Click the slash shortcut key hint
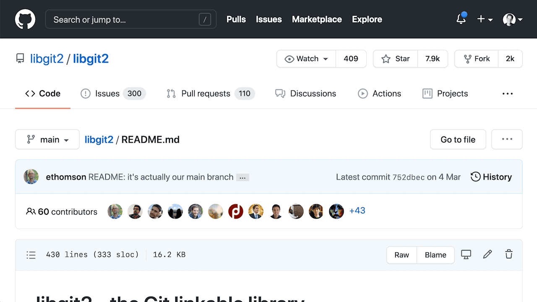The image size is (537, 302). [205, 19]
